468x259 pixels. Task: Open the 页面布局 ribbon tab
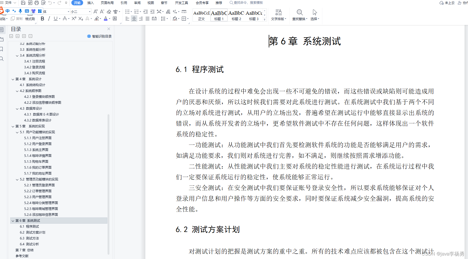tap(107, 3)
